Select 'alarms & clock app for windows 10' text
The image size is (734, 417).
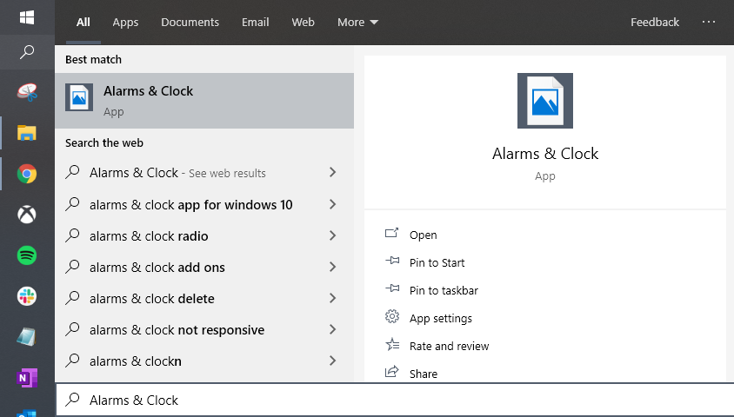click(x=191, y=205)
